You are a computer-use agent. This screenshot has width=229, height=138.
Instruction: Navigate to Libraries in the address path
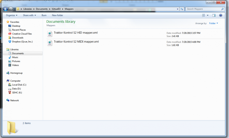click(x=27, y=9)
